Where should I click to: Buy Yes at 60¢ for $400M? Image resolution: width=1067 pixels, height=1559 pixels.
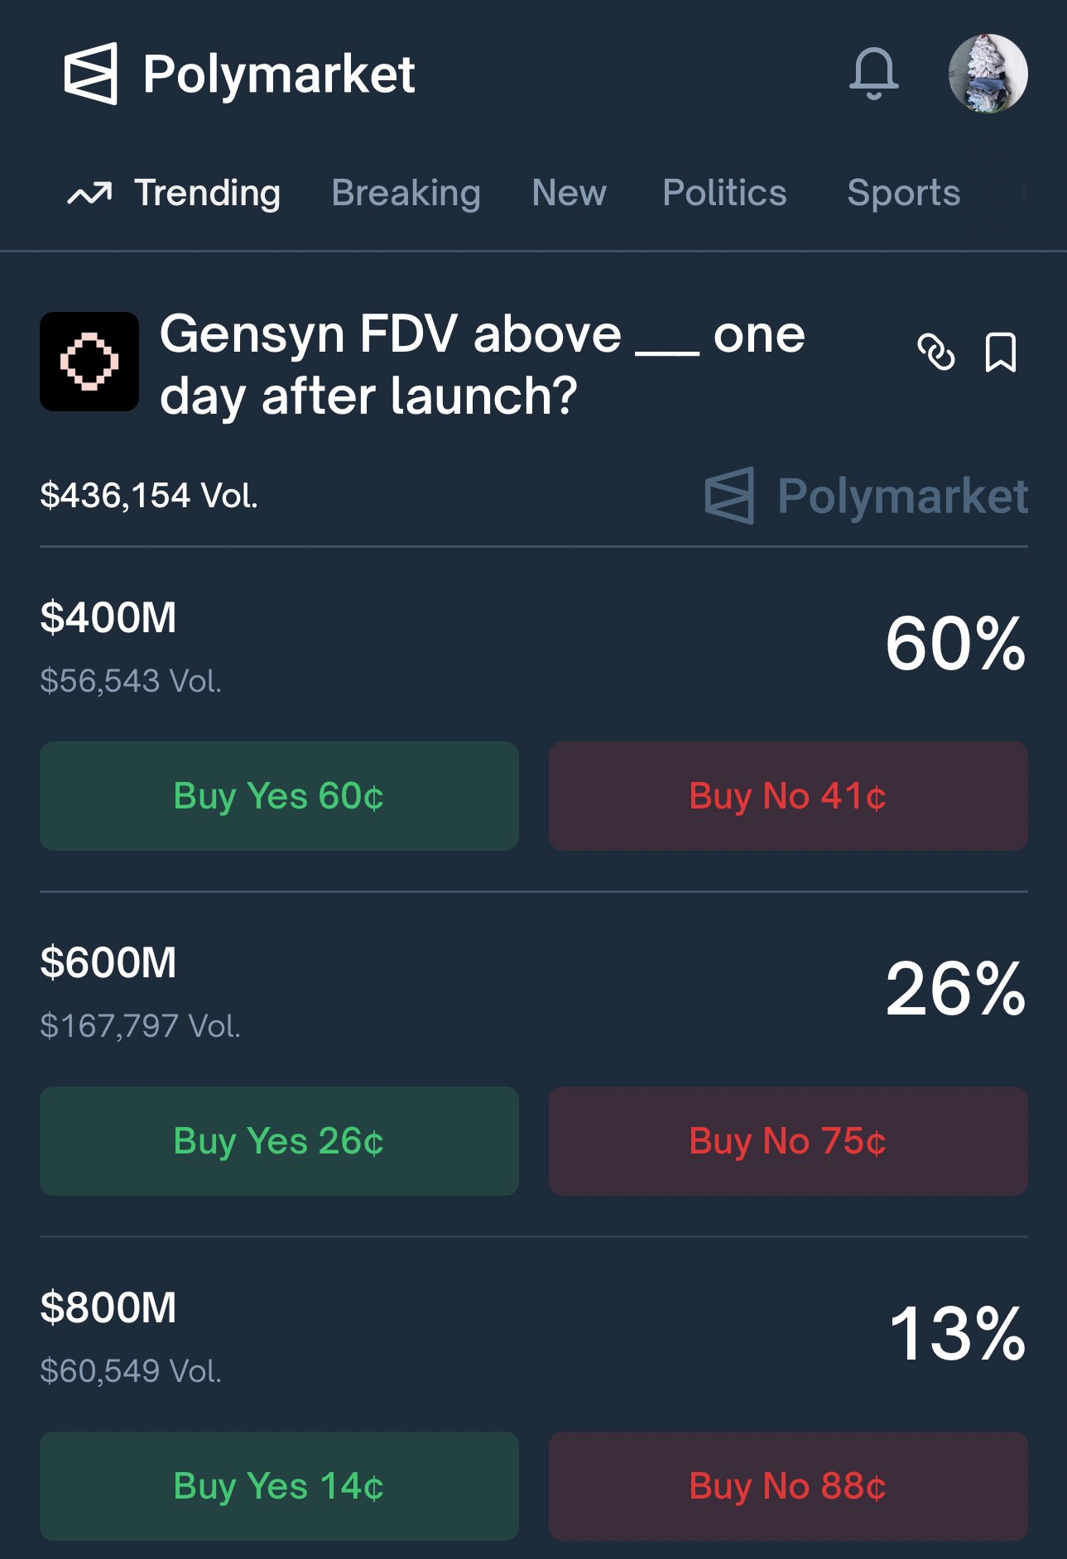[x=279, y=796]
